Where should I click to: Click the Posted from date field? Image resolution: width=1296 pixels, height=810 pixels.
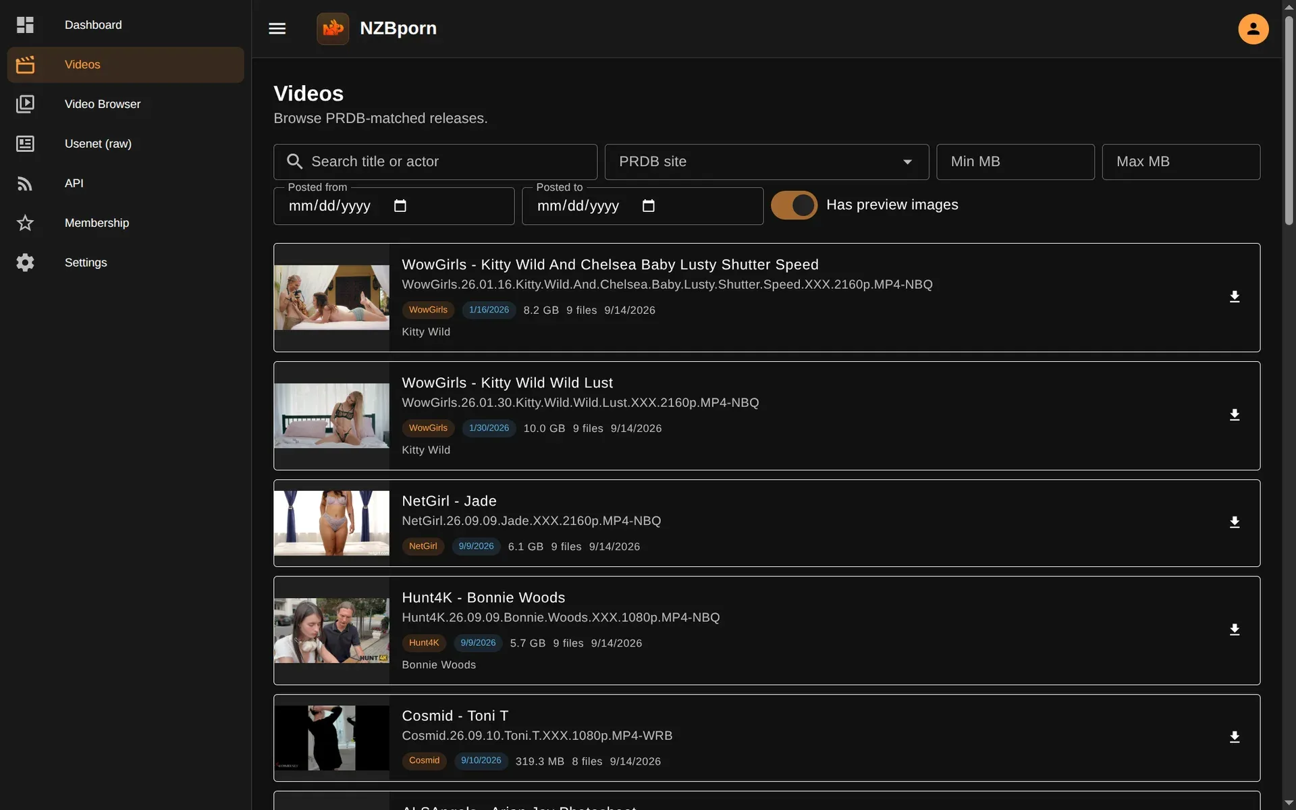pos(394,206)
